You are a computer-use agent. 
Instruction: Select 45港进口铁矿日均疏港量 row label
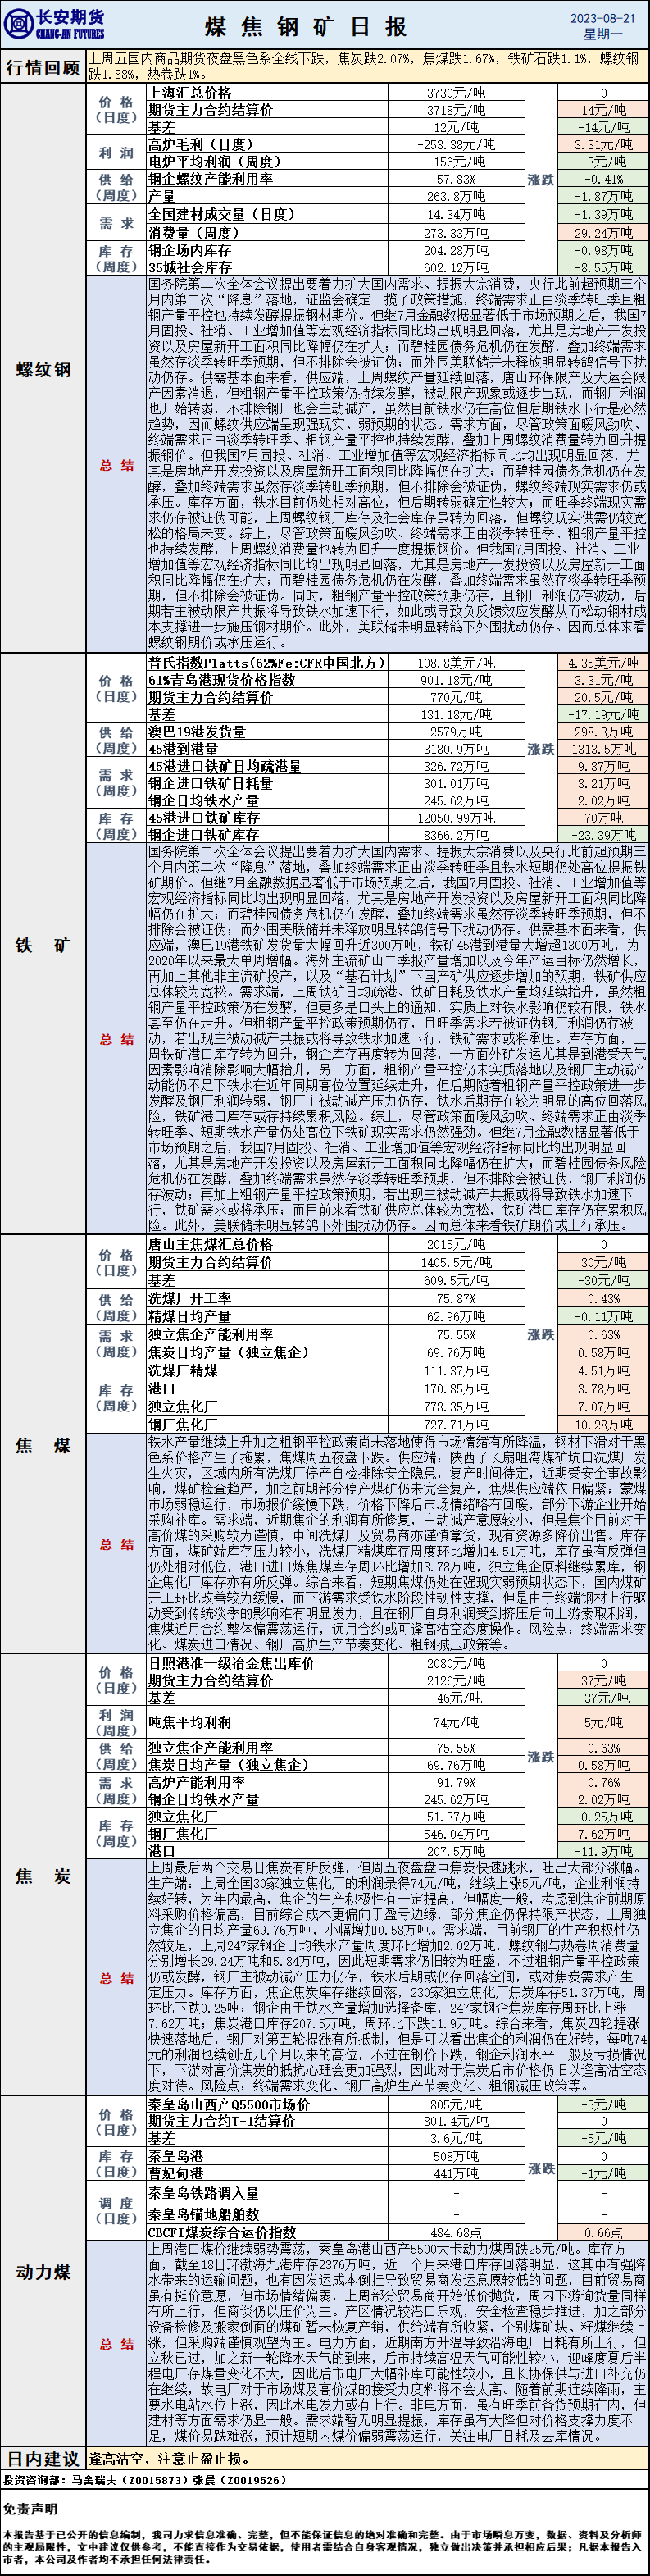point(224,766)
